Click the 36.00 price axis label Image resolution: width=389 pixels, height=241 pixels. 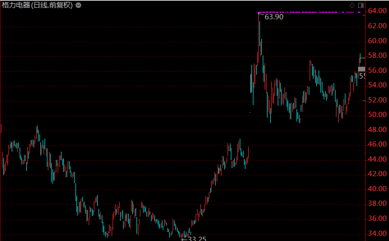coord(377,219)
